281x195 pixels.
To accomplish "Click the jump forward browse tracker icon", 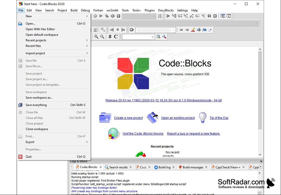I will coord(123,30).
